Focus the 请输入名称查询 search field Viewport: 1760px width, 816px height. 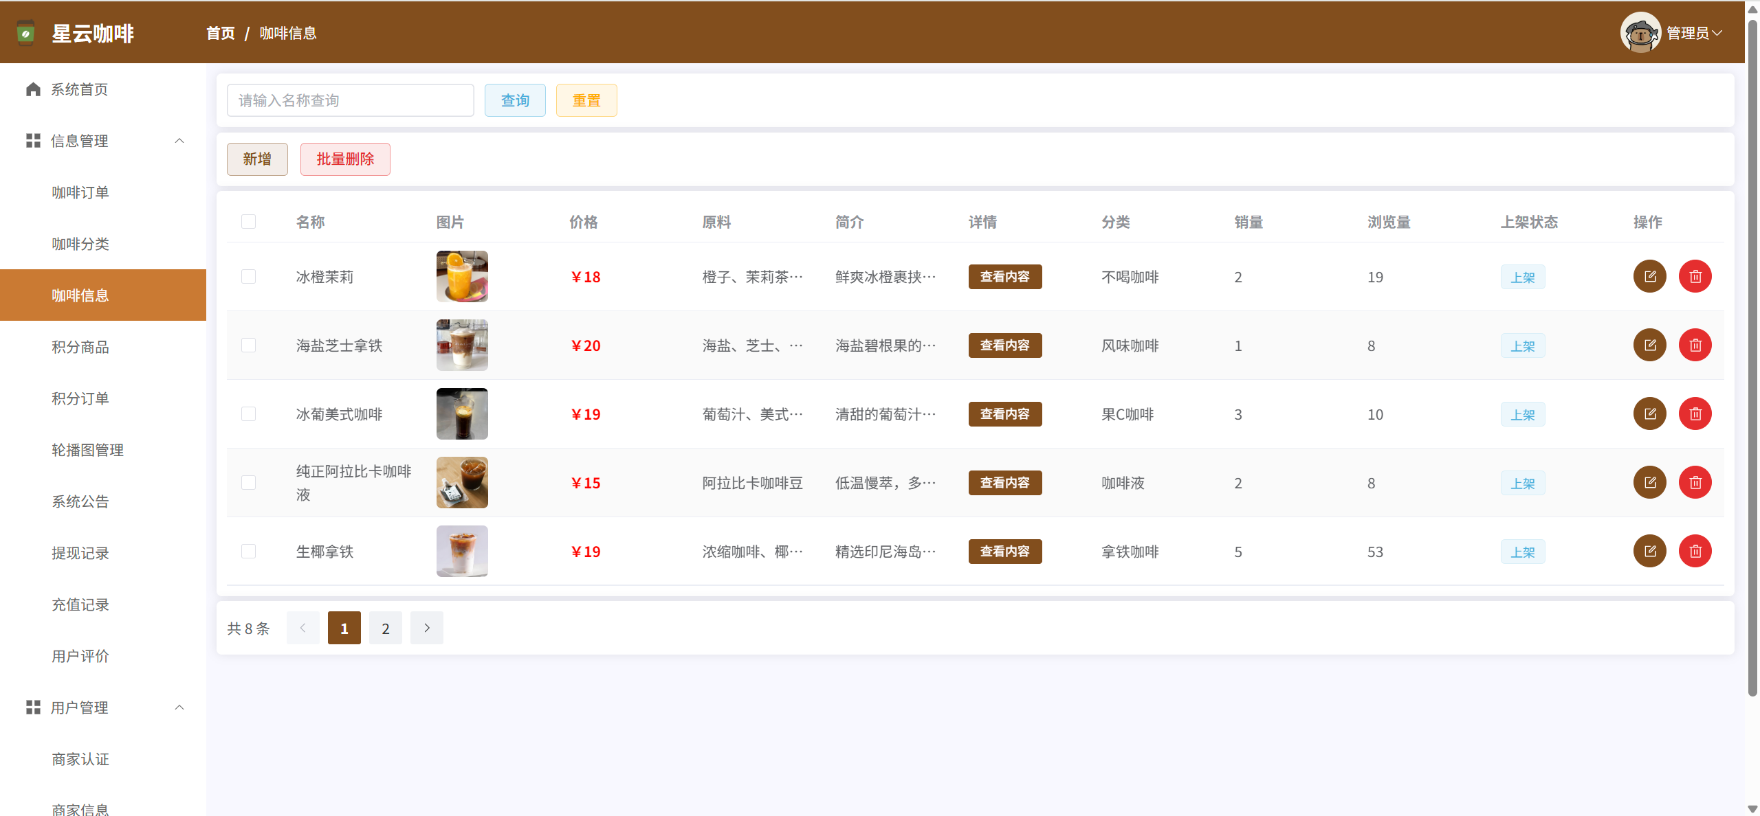click(x=350, y=100)
